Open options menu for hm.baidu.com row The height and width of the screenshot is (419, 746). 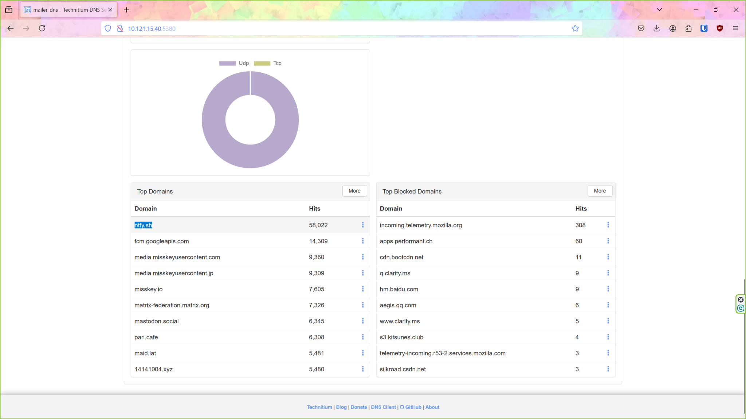(608, 289)
